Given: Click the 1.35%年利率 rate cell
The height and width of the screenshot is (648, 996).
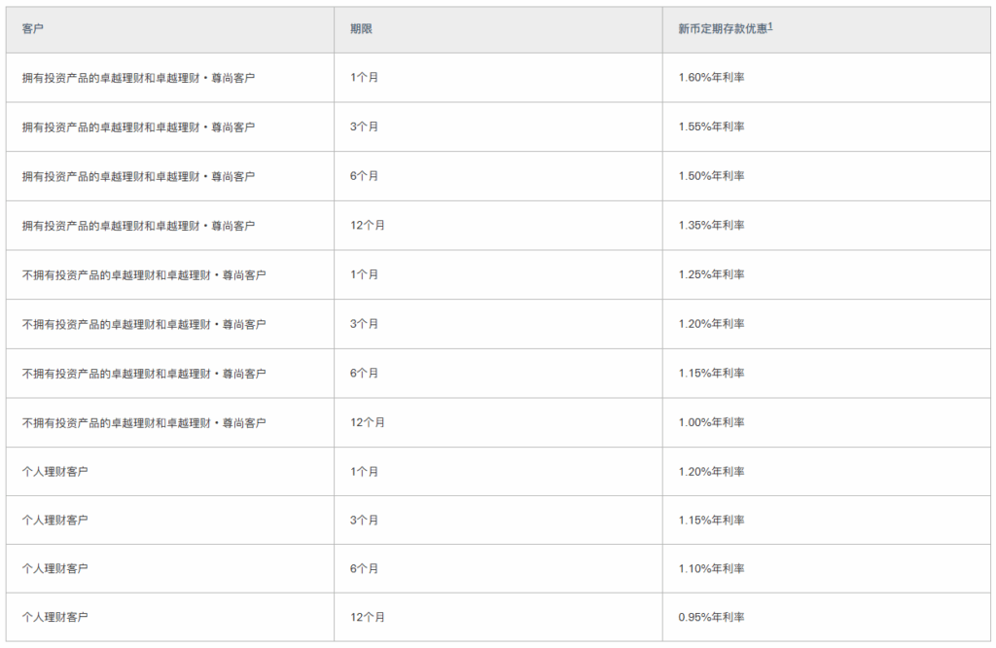Looking at the screenshot, I should coord(711,226).
